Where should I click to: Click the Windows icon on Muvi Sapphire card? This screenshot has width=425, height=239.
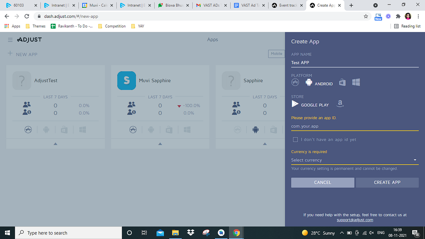[187, 130]
